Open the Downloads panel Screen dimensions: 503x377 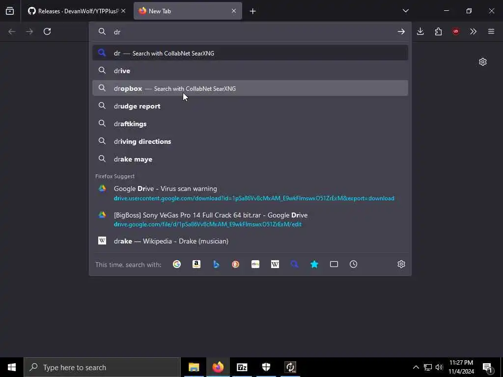point(420,31)
